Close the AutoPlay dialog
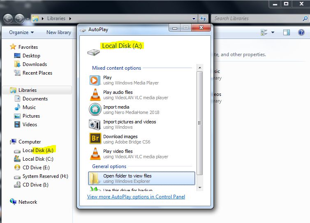Screen dimensions: 310x223 [x=201, y=27]
